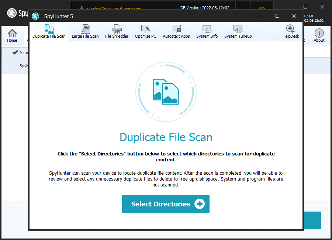Click the Scan checkmark item in background
This screenshot has height=240, width=332.
[x=20, y=52]
